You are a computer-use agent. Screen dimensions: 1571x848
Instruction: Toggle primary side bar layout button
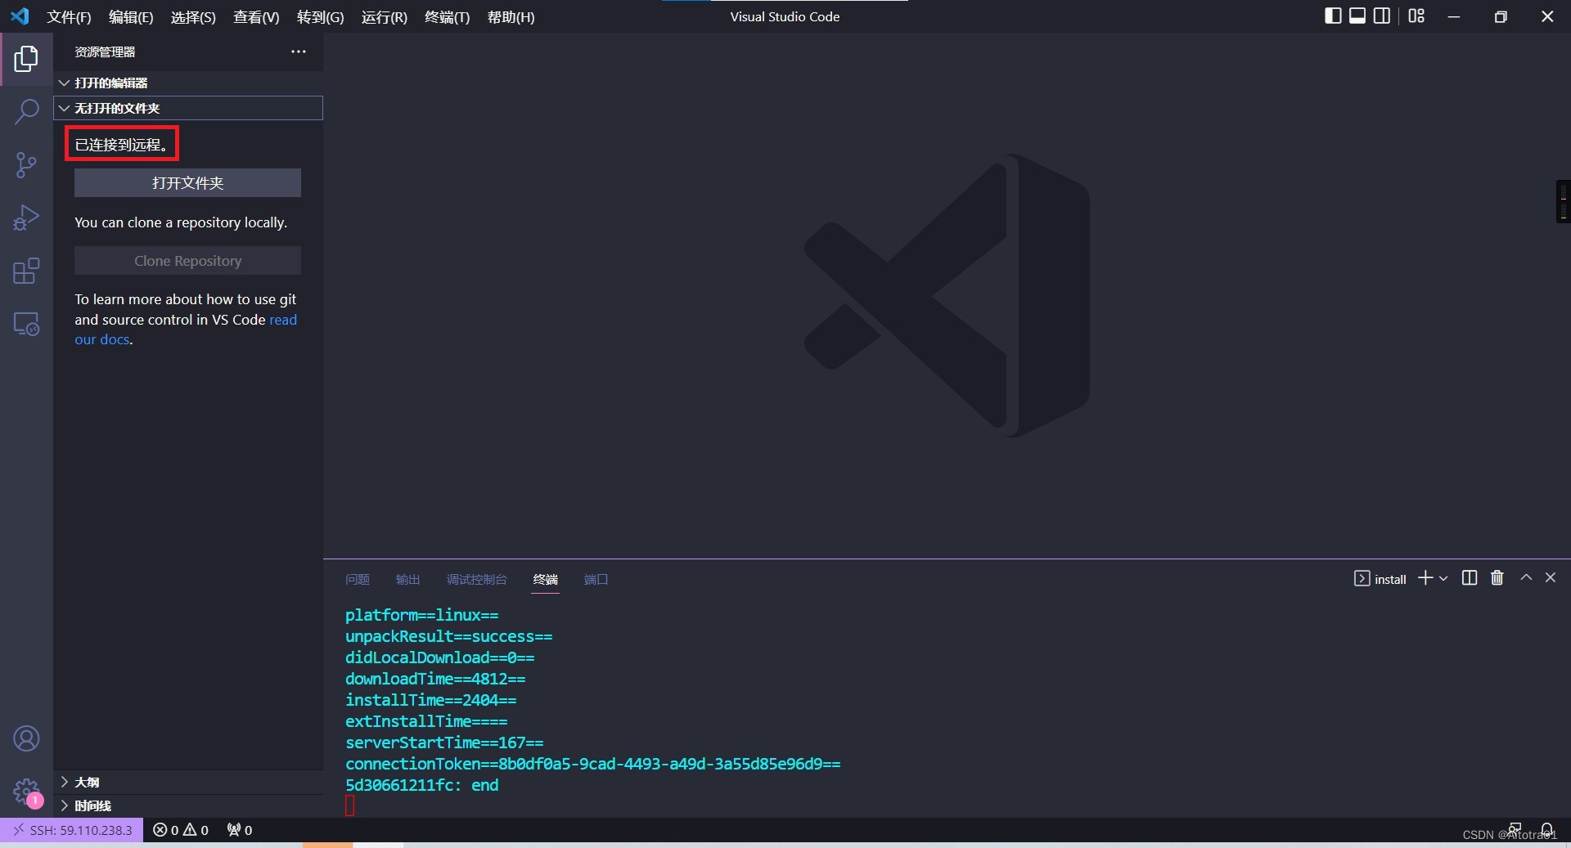(x=1333, y=16)
